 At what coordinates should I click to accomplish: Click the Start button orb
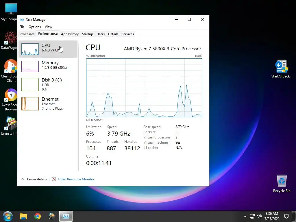[x=8, y=216]
